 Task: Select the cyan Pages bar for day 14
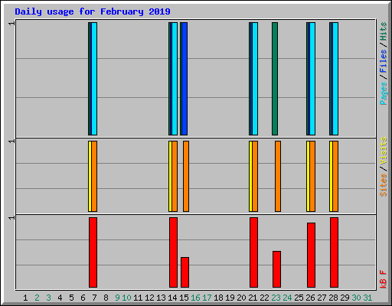coord(175,79)
